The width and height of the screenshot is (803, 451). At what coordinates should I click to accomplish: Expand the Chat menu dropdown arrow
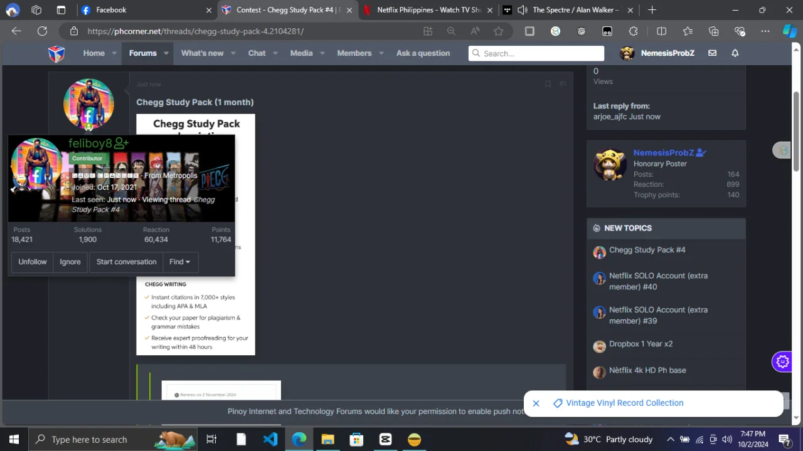tap(275, 54)
